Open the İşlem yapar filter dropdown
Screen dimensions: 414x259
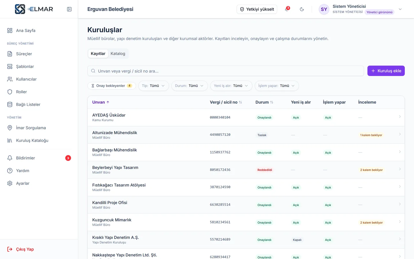click(x=277, y=86)
